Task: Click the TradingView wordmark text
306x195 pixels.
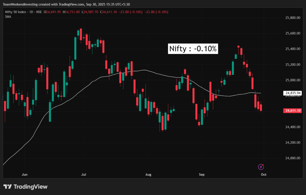Action: [30, 187]
